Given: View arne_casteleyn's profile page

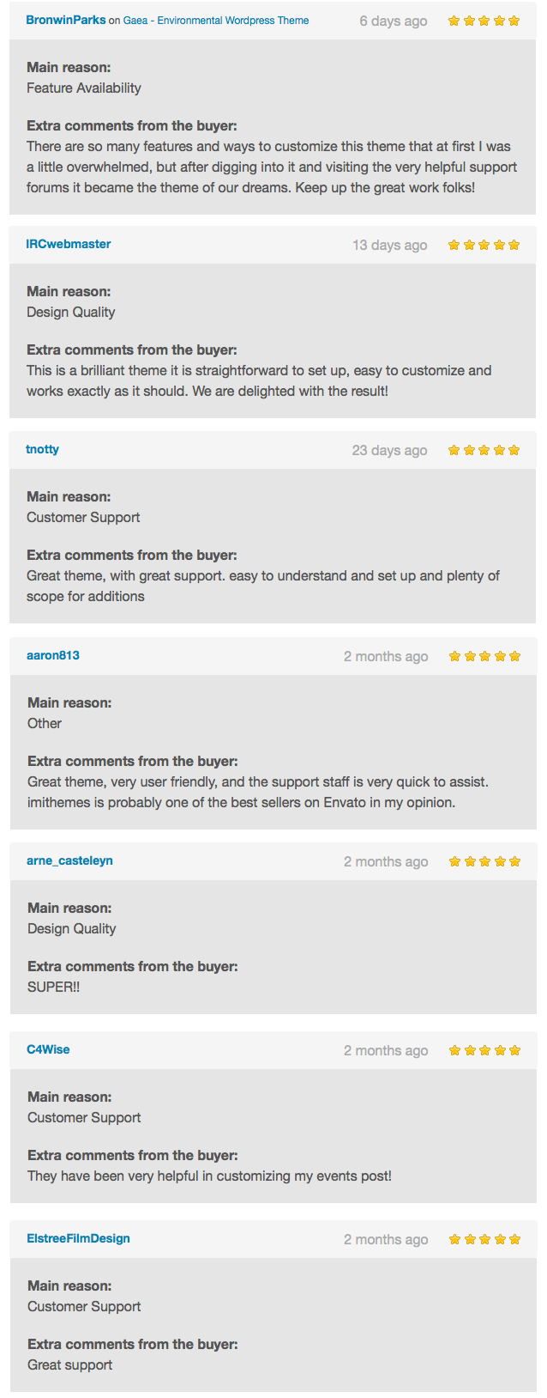Looking at the screenshot, I should (x=70, y=860).
